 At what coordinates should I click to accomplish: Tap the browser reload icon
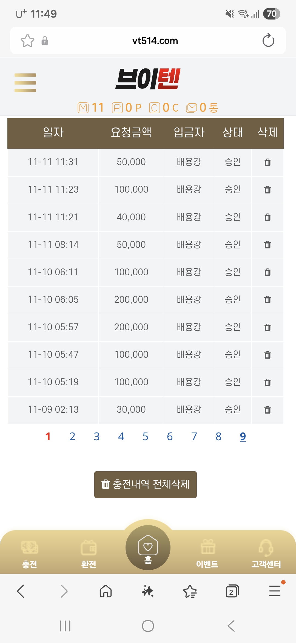(x=268, y=41)
